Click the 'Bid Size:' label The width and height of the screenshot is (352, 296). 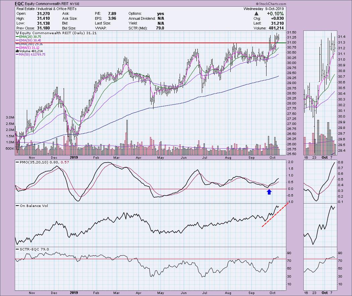point(69,28)
